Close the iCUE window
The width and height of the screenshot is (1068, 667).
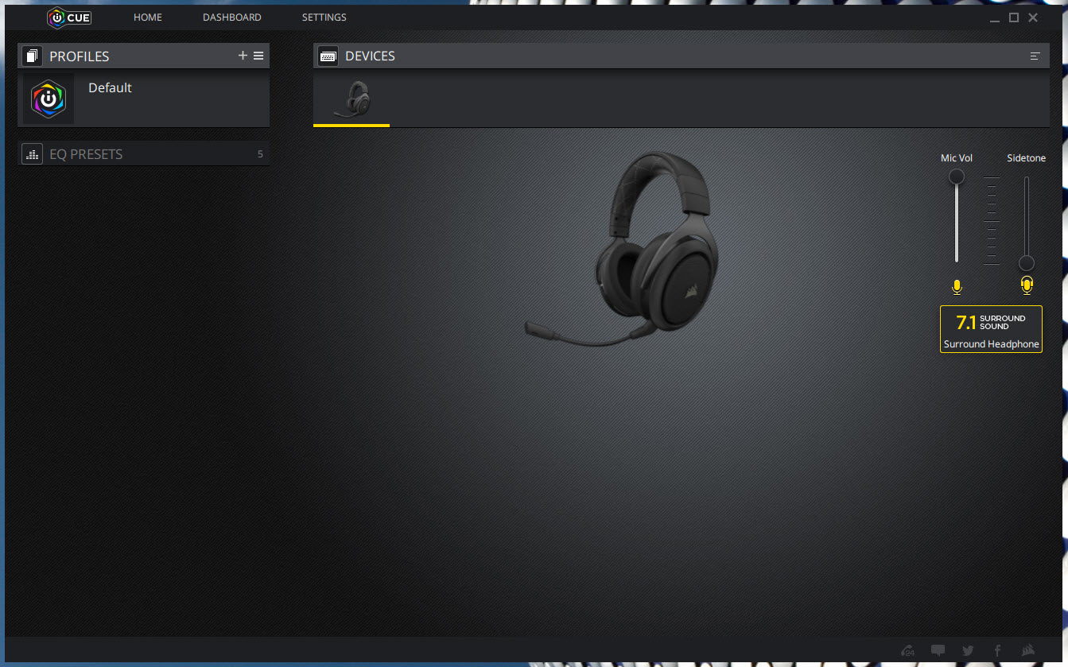(x=1033, y=17)
